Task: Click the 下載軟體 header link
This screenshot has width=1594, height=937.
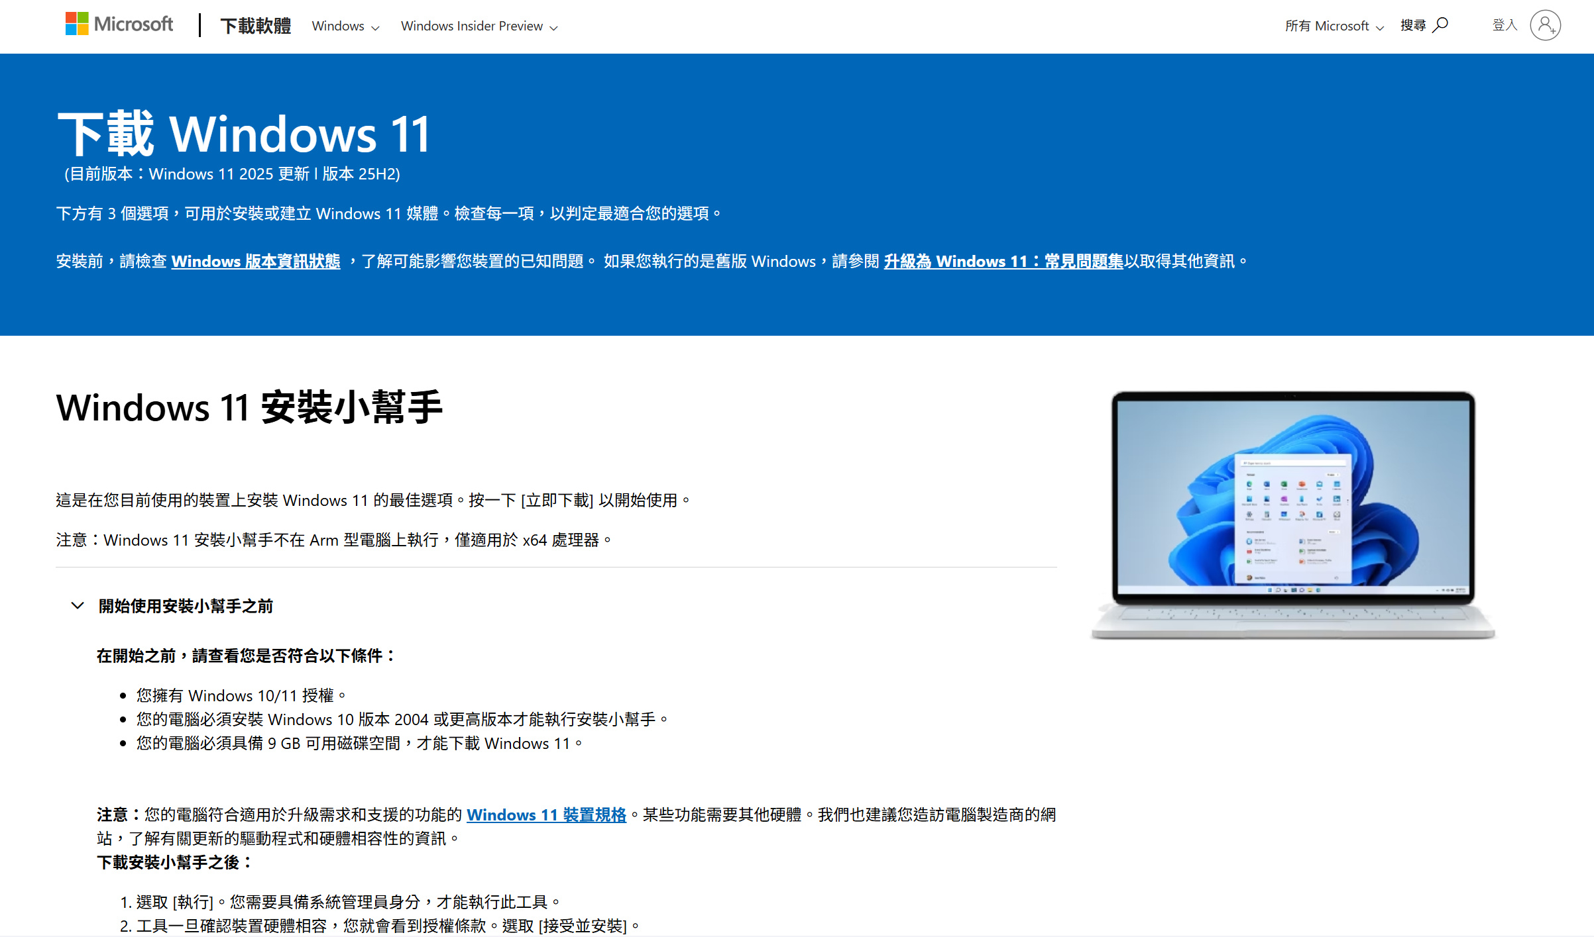Action: coord(255,26)
